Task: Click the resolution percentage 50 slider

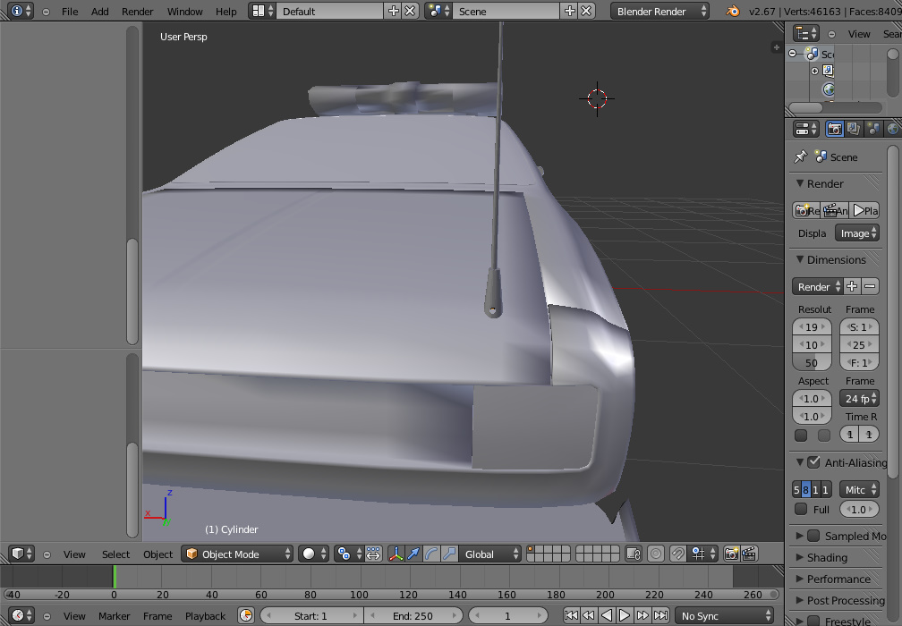Action: [x=812, y=362]
